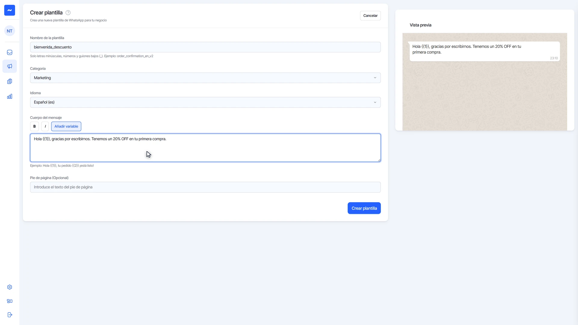The height and width of the screenshot is (325, 578).
Task: Toggle bold formatting with the B button
Action: pyautogui.click(x=34, y=126)
